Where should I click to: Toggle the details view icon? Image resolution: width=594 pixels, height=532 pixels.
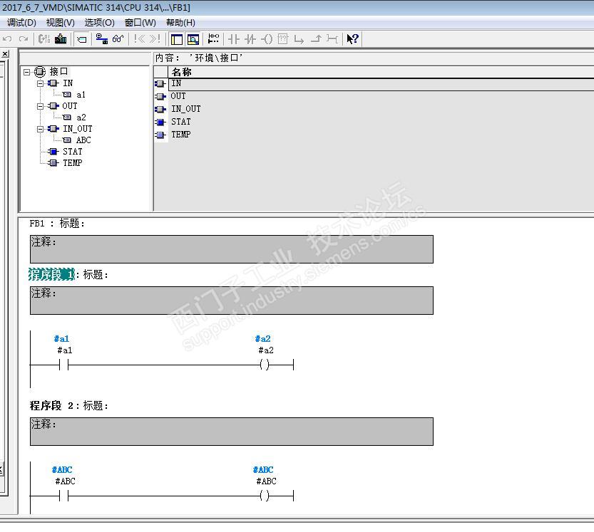(193, 39)
